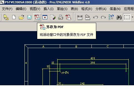The height and width of the screenshot is (105, 134).
Task: Open the 分析(A) menu
Action: [x=101, y=9]
